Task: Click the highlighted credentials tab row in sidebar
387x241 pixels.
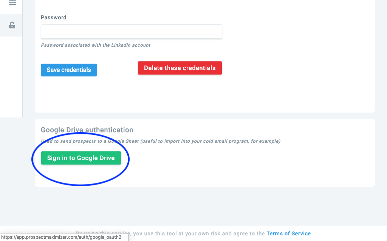Action: [11, 25]
